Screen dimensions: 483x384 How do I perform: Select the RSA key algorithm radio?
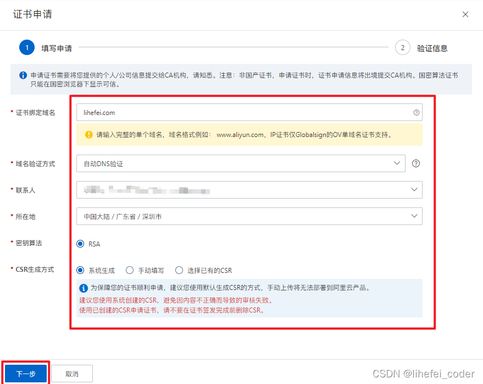coord(80,244)
